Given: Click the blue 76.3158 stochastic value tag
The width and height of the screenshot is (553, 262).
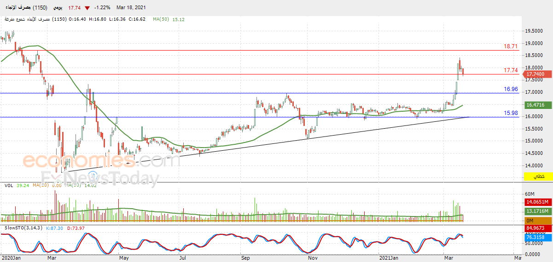Looking at the screenshot, I should point(537,237).
